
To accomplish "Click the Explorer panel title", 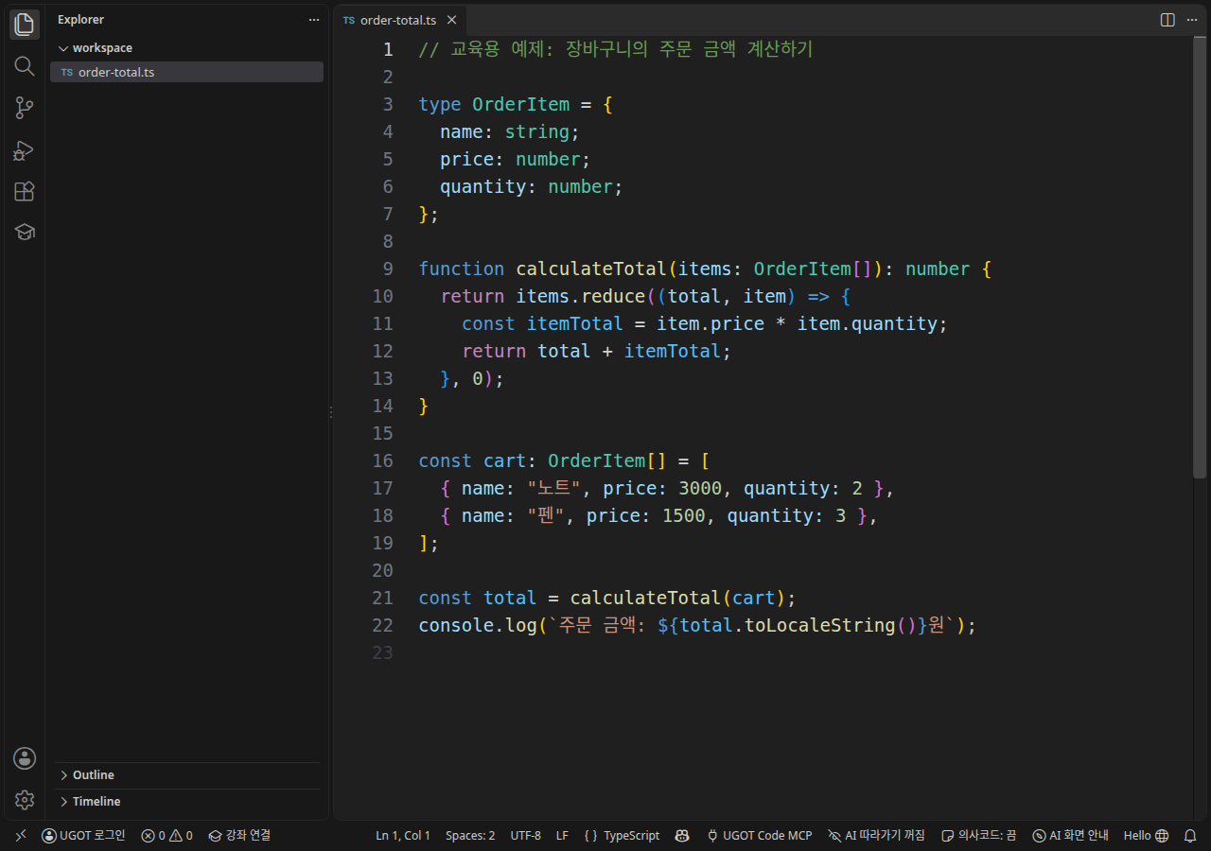I will point(81,20).
